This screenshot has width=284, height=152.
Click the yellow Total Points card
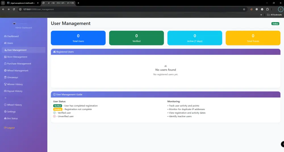(x=253, y=38)
